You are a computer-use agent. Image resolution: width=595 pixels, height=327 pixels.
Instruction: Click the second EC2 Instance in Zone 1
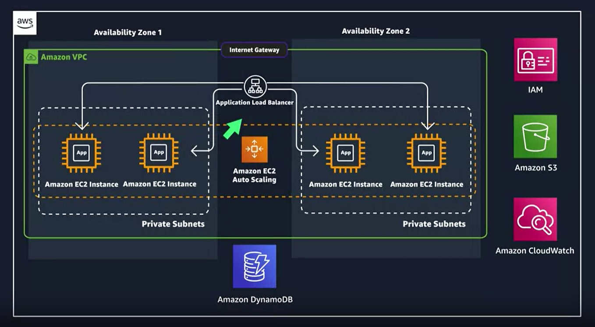click(x=159, y=153)
